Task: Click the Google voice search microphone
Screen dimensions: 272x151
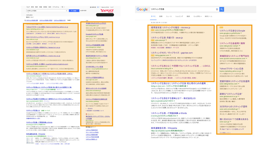Action: (x=217, y=9)
